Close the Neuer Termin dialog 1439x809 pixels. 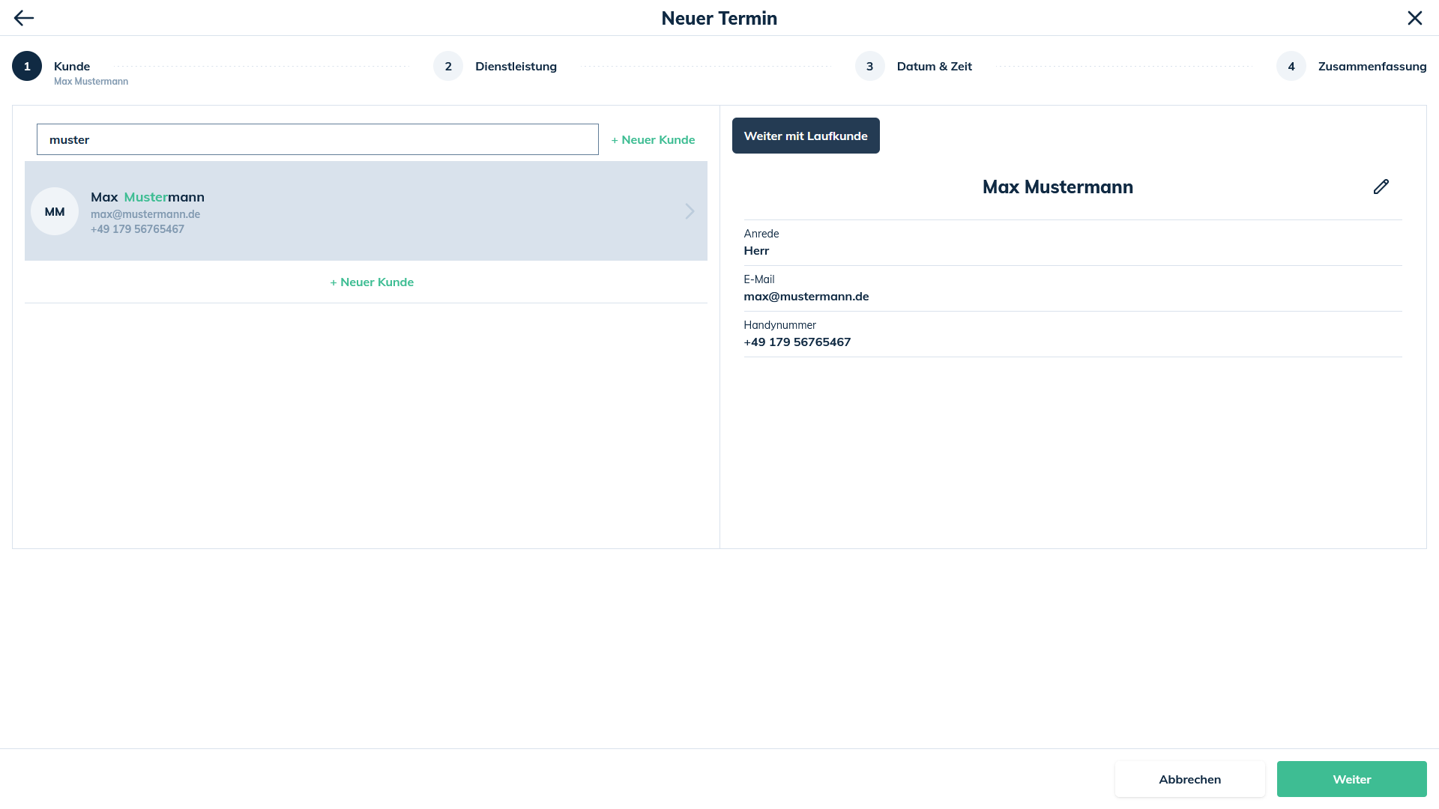tap(1414, 18)
